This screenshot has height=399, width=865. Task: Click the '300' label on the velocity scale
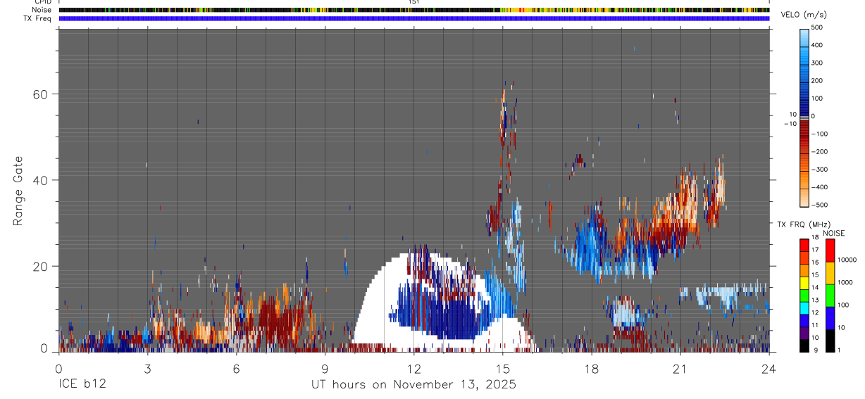click(817, 63)
